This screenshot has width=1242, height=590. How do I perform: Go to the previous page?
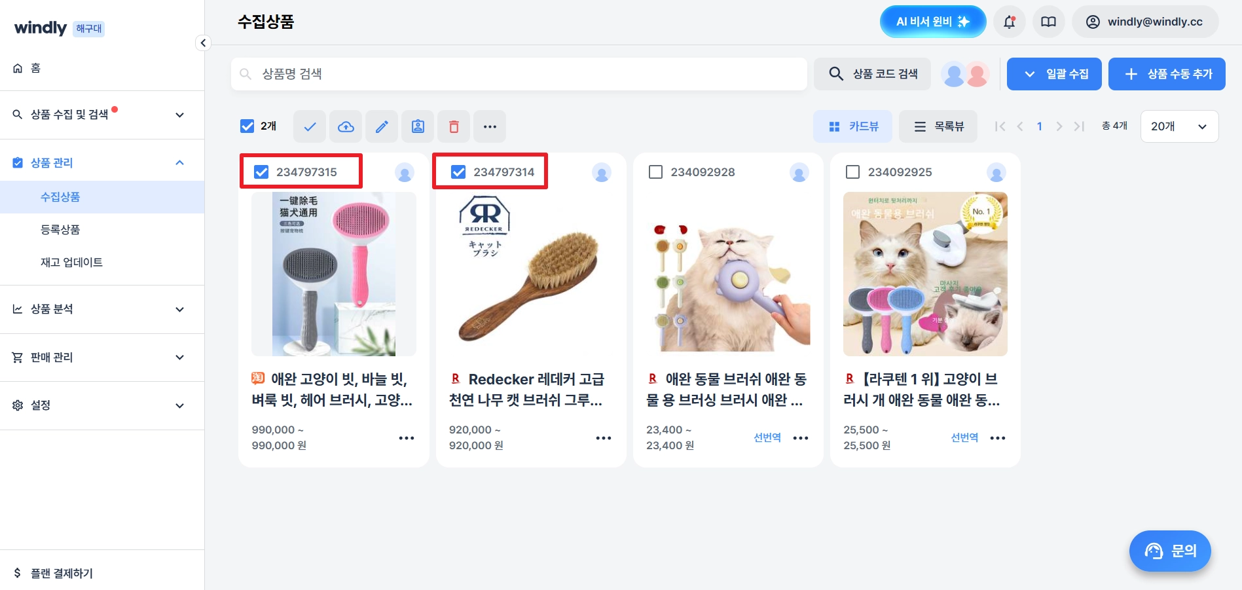[1019, 126]
